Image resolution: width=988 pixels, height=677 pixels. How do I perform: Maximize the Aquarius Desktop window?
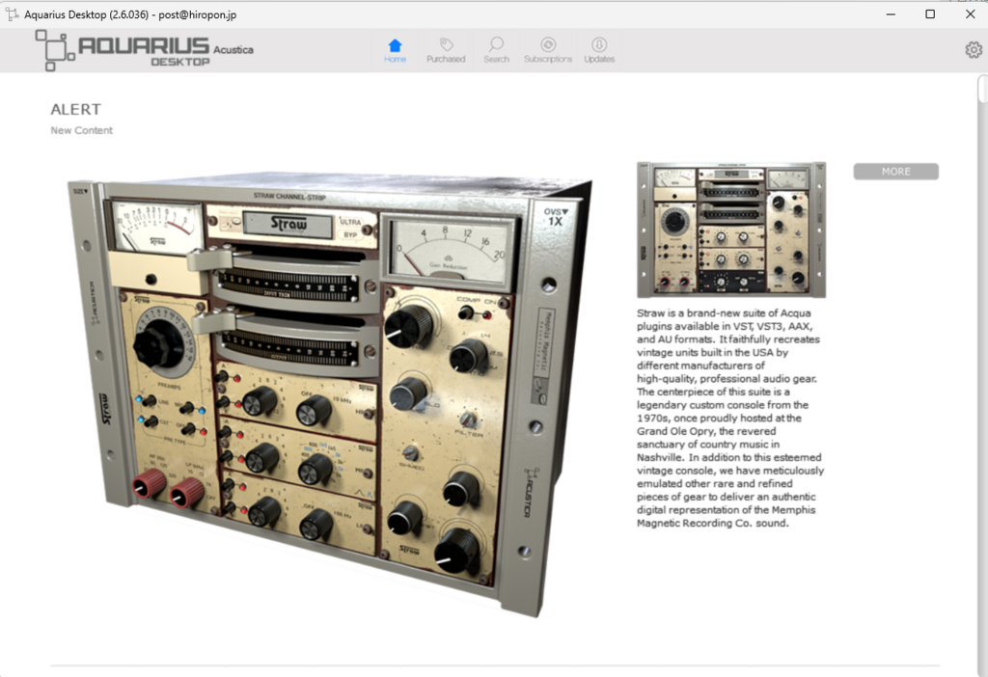[x=930, y=14]
